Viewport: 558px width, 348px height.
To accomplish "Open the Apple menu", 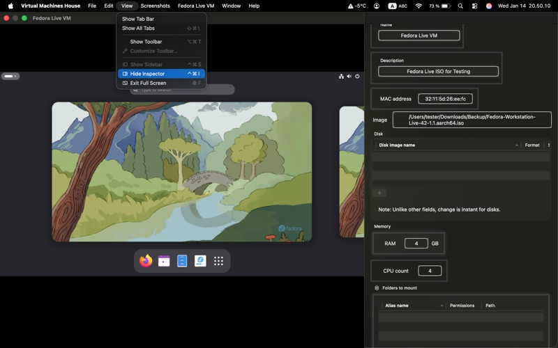I will 10,6.
